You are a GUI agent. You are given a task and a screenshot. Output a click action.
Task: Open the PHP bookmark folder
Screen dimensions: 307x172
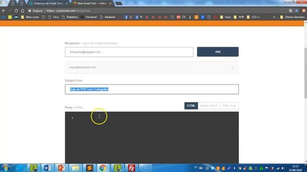(239, 17)
